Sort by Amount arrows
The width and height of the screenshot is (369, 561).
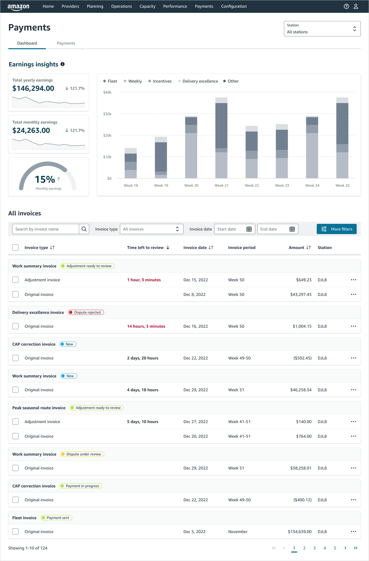point(309,247)
